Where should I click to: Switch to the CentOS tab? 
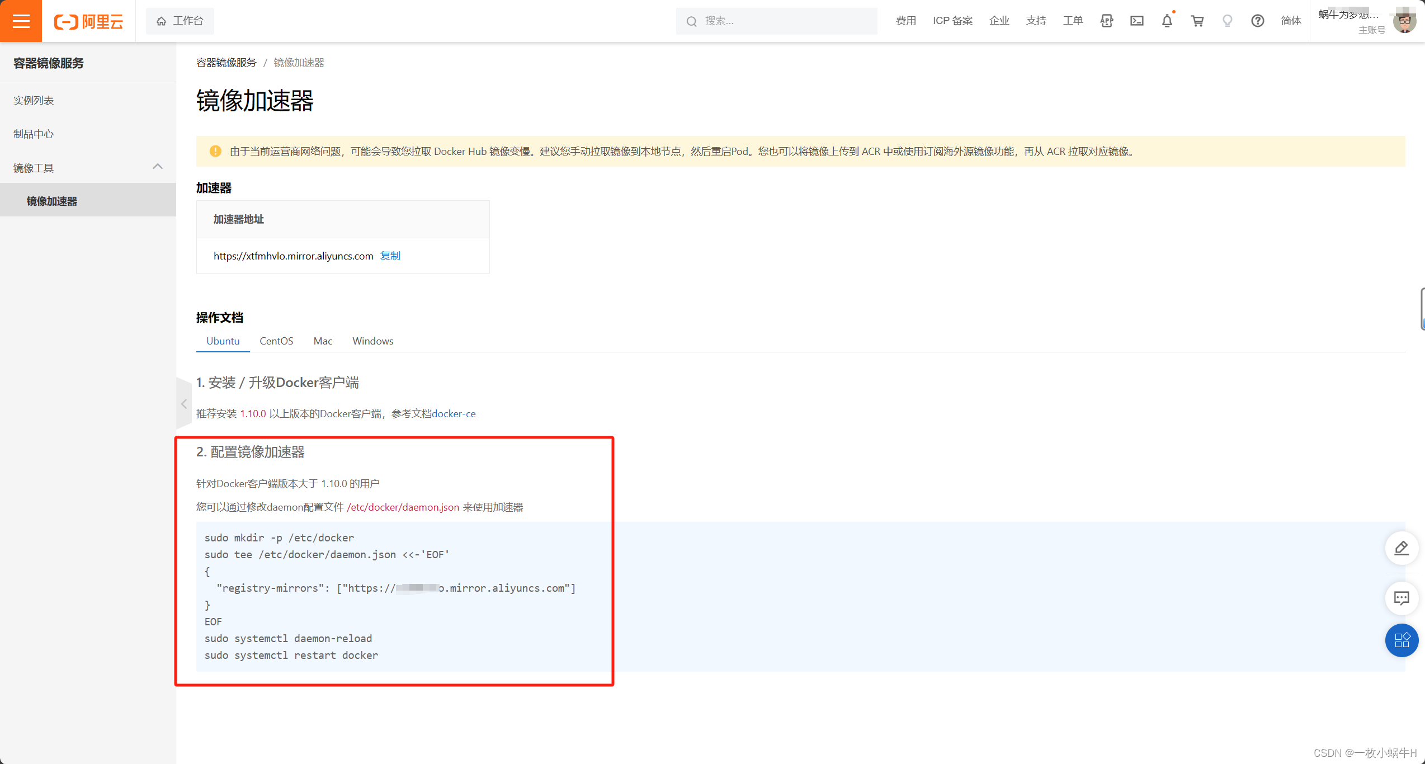[276, 341]
